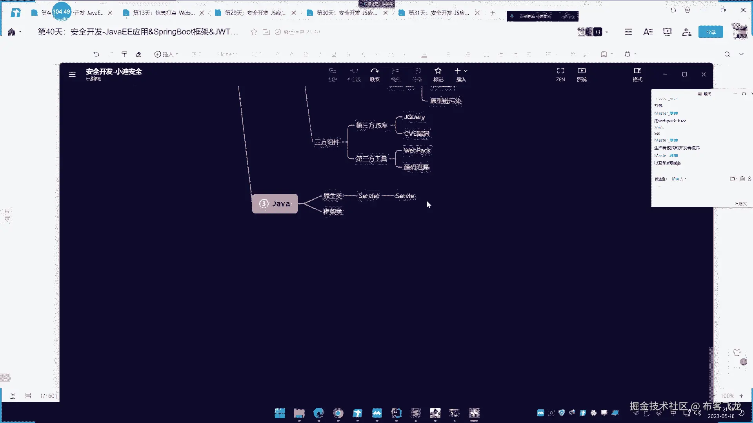This screenshot has height=423, width=753.
Task: Select the Java mind map node
Action: click(x=275, y=204)
